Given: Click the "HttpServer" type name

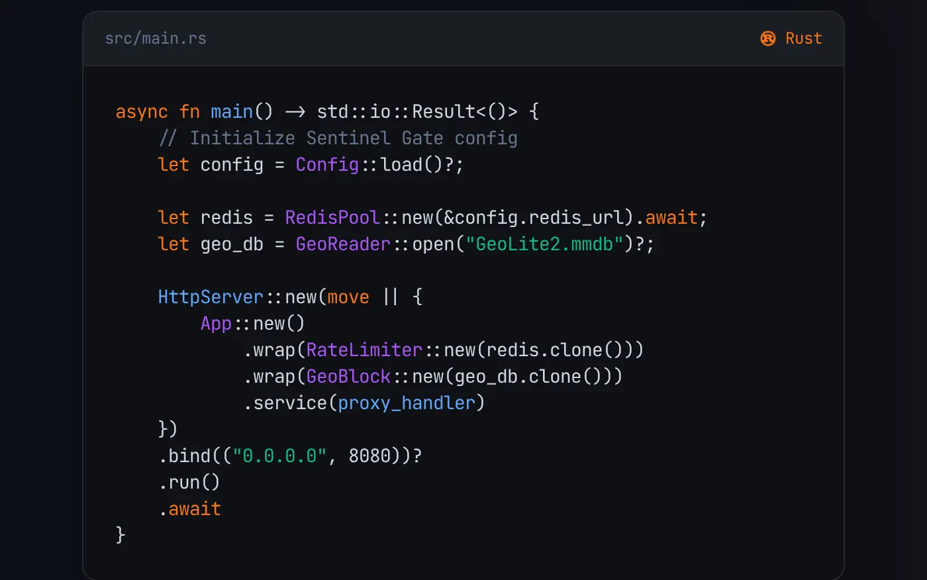Looking at the screenshot, I should coord(211,297).
